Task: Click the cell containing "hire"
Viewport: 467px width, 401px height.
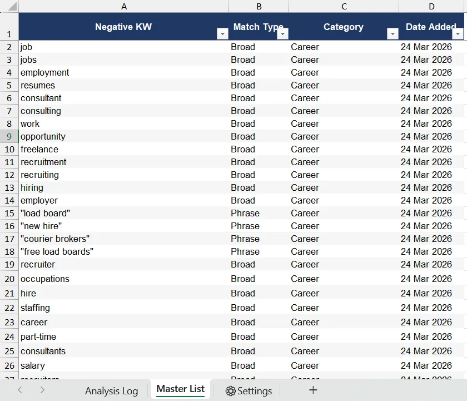Action: (124, 294)
